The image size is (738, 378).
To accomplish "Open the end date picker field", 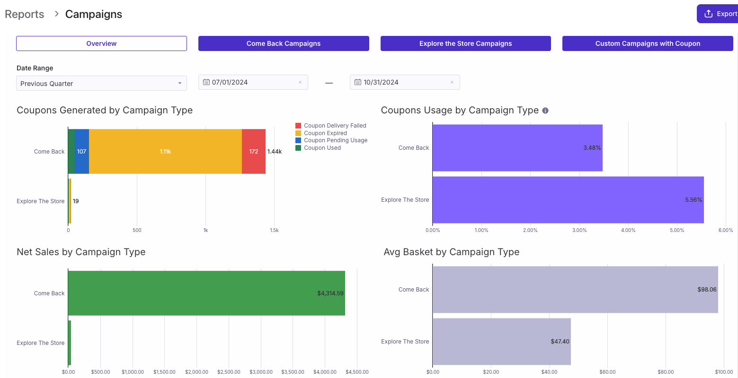I will [405, 82].
